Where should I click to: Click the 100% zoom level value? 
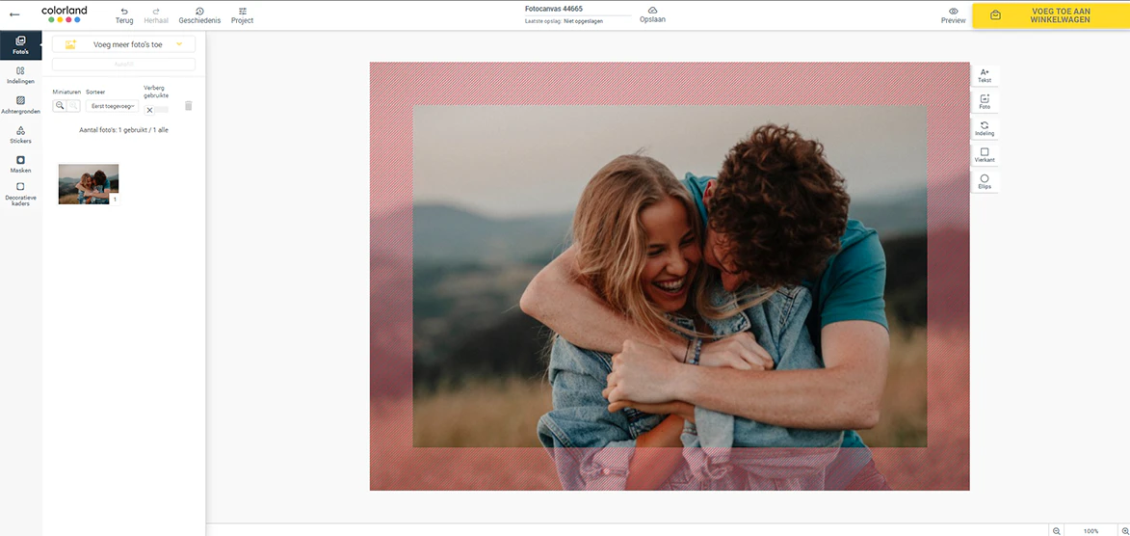point(1091,531)
